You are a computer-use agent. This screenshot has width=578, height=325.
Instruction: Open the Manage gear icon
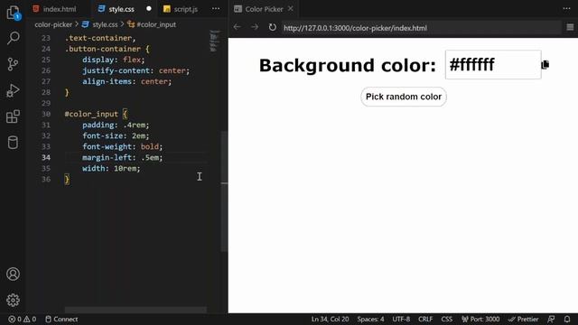tap(13, 300)
